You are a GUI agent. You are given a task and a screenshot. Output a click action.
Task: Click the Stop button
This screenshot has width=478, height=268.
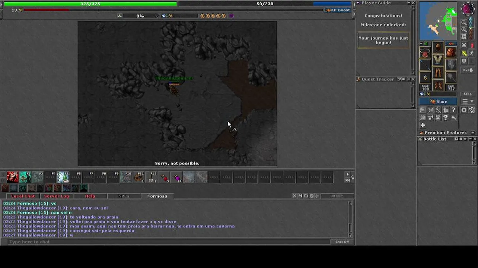pyautogui.click(x=468, y=94)
